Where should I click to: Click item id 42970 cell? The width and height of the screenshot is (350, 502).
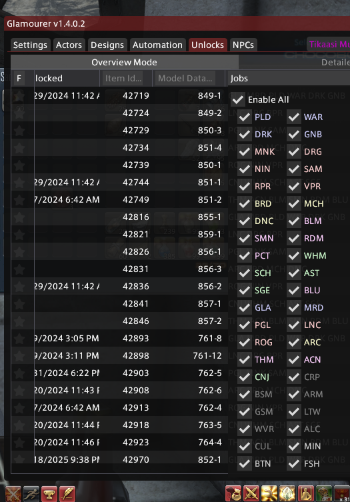(136, 460)
